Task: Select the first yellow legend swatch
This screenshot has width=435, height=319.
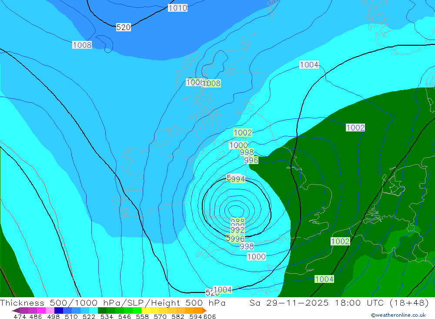Action: pyautogui.click(x=146, y=310)
